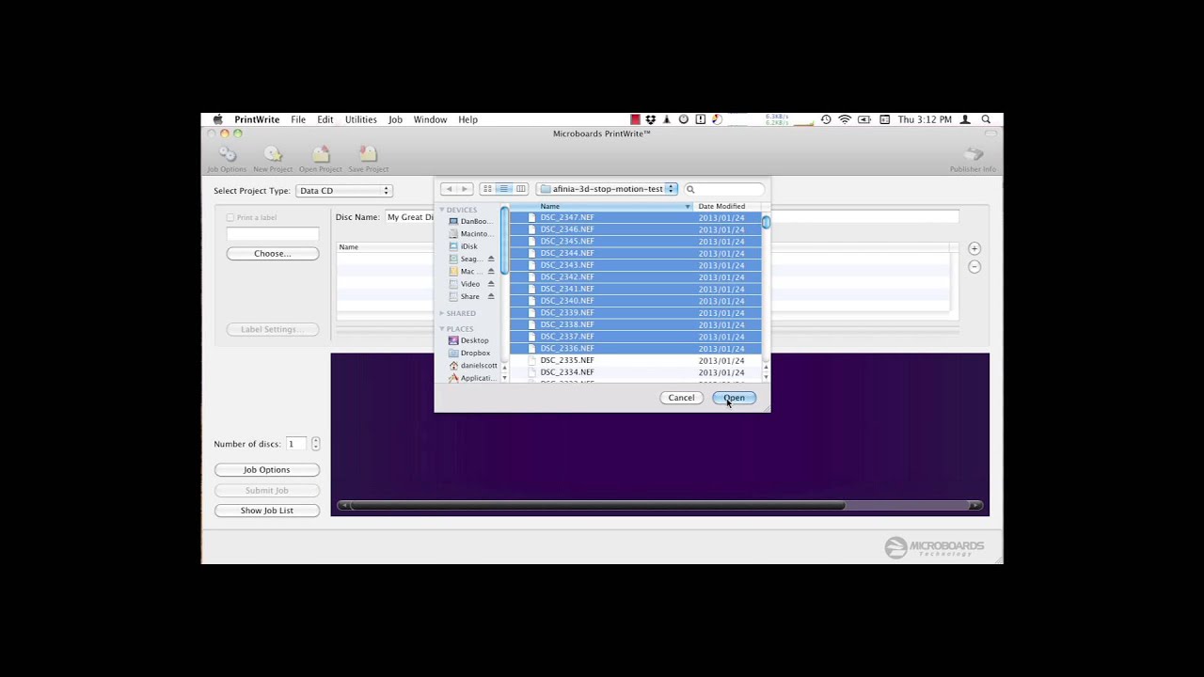The width and height of the screenshot is (1204, 677).
Task: Open the Time Machine menu bar icon
Action: [x=826, y=119]
